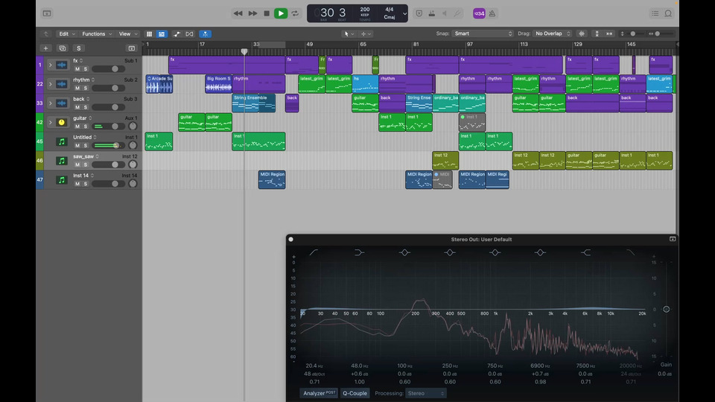
Task: Mute the rhythm track
Action: [77, 88]
